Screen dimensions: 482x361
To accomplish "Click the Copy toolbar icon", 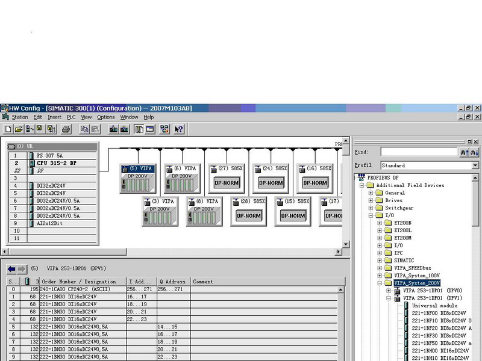I will click(x=84, y=129).
